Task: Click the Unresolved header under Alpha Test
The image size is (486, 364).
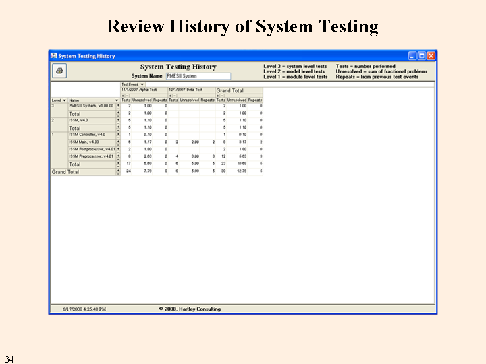Action: [142, 100]
